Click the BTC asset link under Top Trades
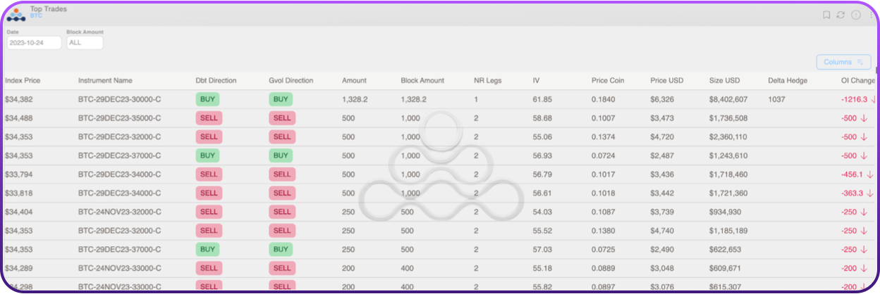Viewport: 880px width, 294px height. coord(36,15)
